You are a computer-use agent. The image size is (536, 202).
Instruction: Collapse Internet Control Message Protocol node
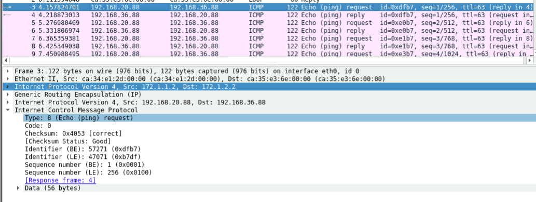[7, 110]
